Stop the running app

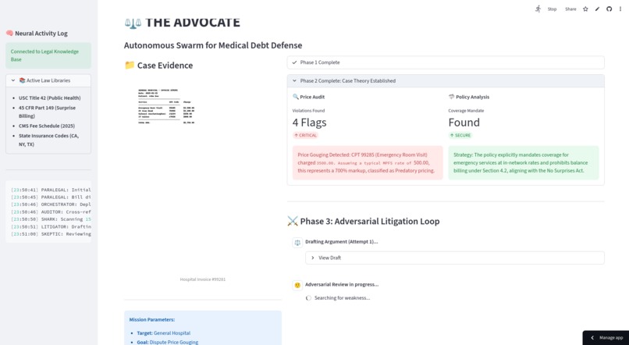552,9
